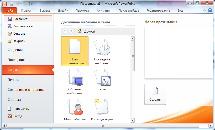The image size is (215, 130).
Task: Switch to the Анимация ribbon tab
Action: [x=104, y=11]
